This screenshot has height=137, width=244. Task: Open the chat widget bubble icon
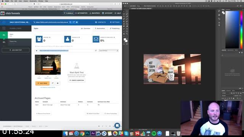(x=117, y=126)
